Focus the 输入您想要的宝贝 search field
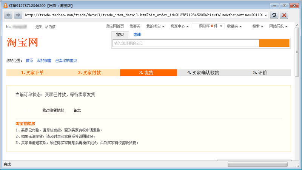The width and height of the screenshot is (302, 170). [186, 43]
